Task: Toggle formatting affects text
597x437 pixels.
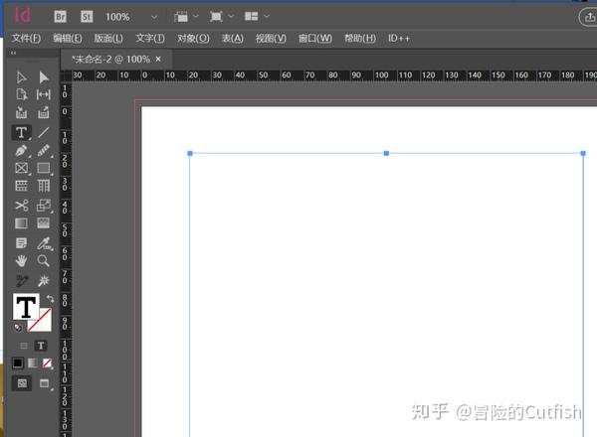Action: pyautogui.click(x=41, y=346)
